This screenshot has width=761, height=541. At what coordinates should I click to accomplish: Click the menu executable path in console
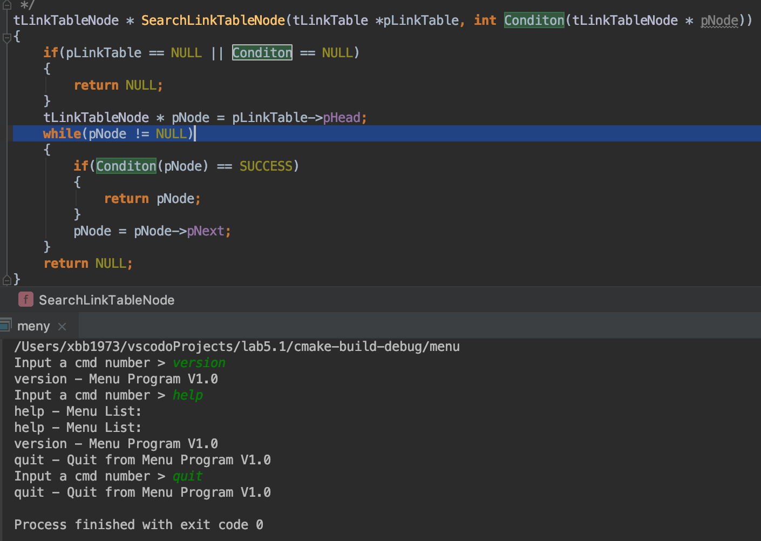tap(237, 347)
